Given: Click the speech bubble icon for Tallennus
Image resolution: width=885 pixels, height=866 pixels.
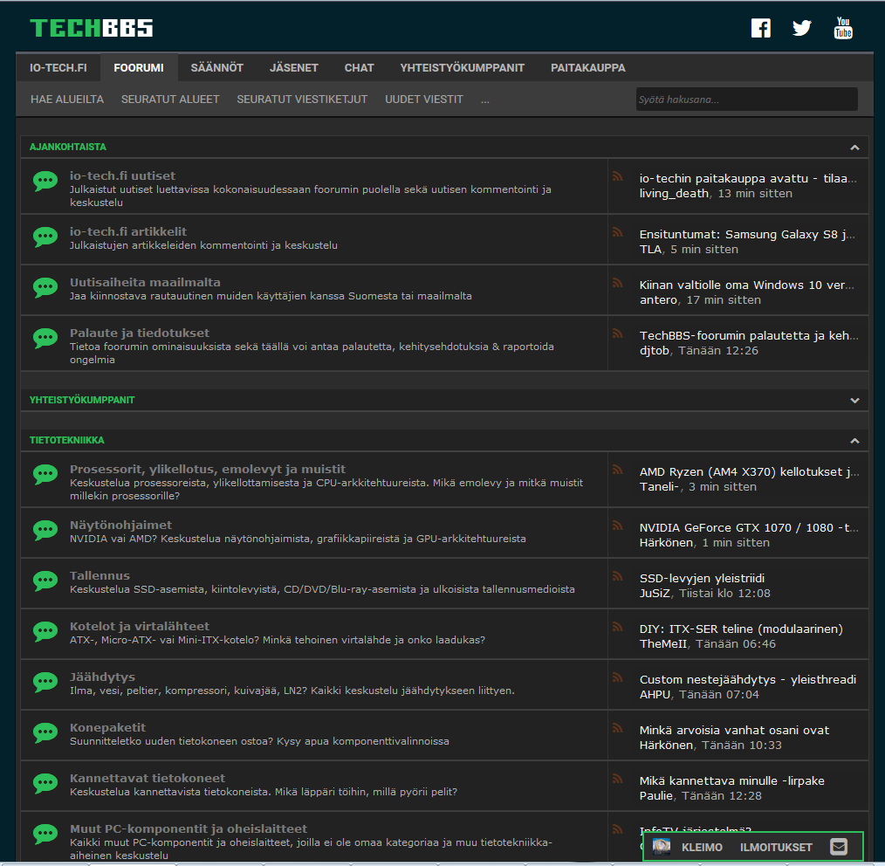Looking at the screenshot, I should pyautogui.click(x=45, y=581).
